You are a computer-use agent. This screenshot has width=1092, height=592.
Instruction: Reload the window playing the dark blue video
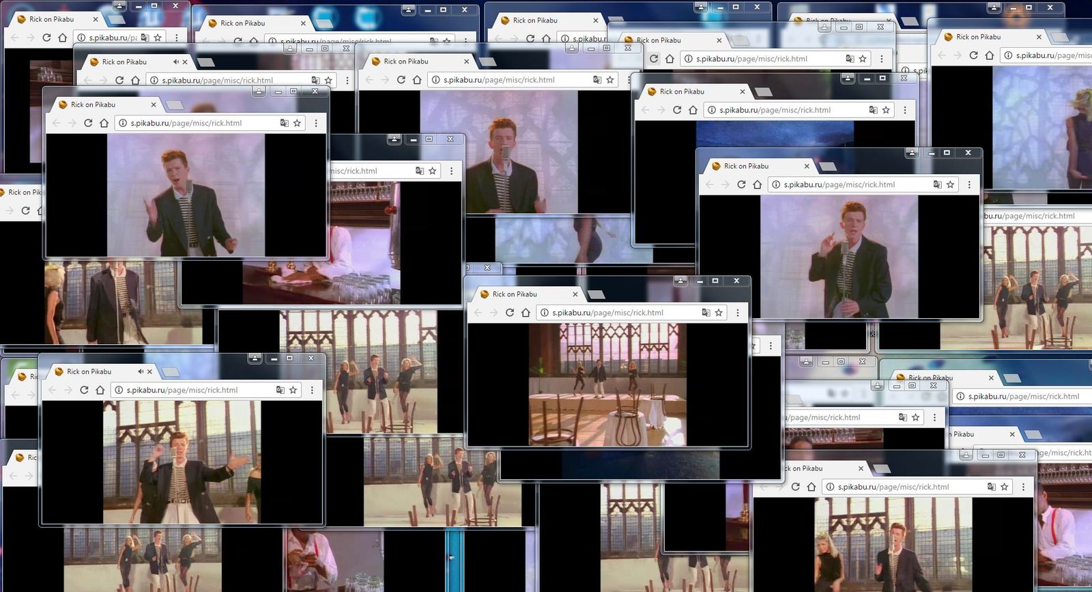[677, 110]
